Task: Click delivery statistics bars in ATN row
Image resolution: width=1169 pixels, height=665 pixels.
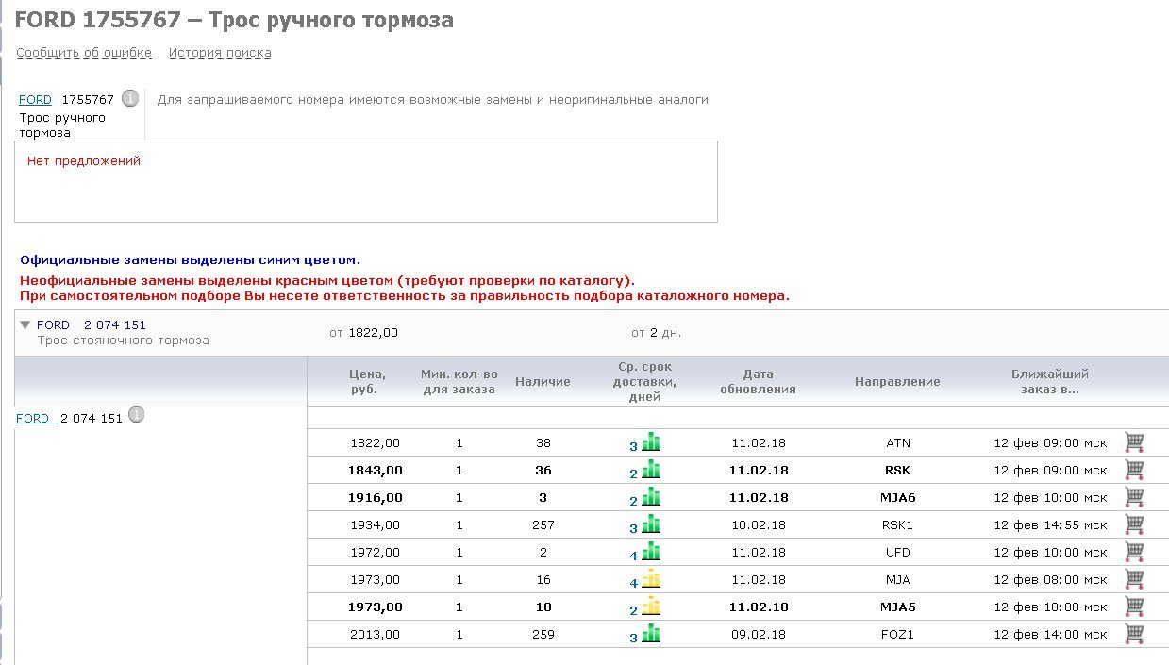Action: (x=651, y=441)
